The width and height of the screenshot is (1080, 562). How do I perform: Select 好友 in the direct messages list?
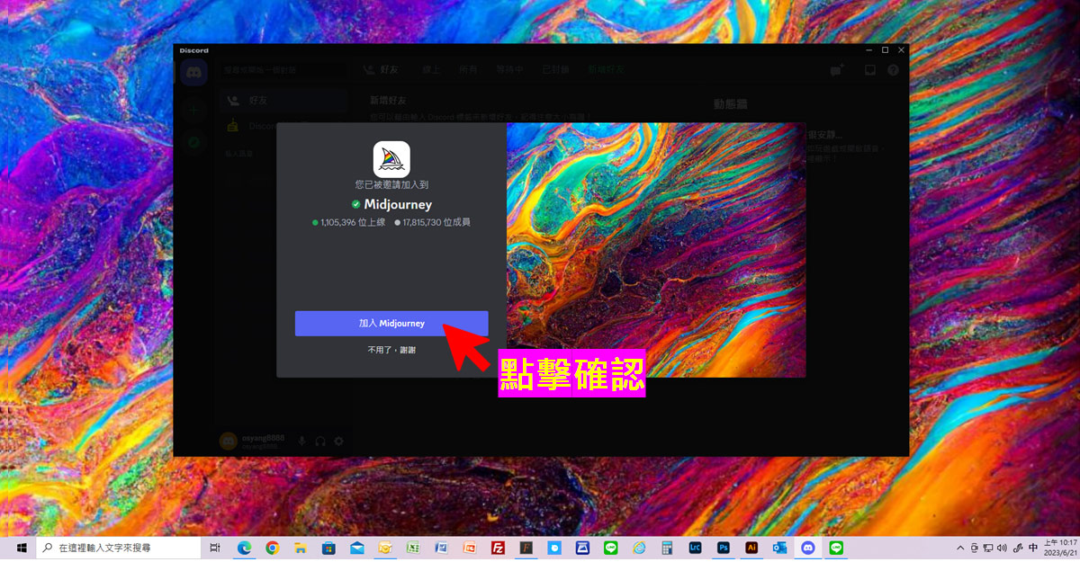coord(283,101)
